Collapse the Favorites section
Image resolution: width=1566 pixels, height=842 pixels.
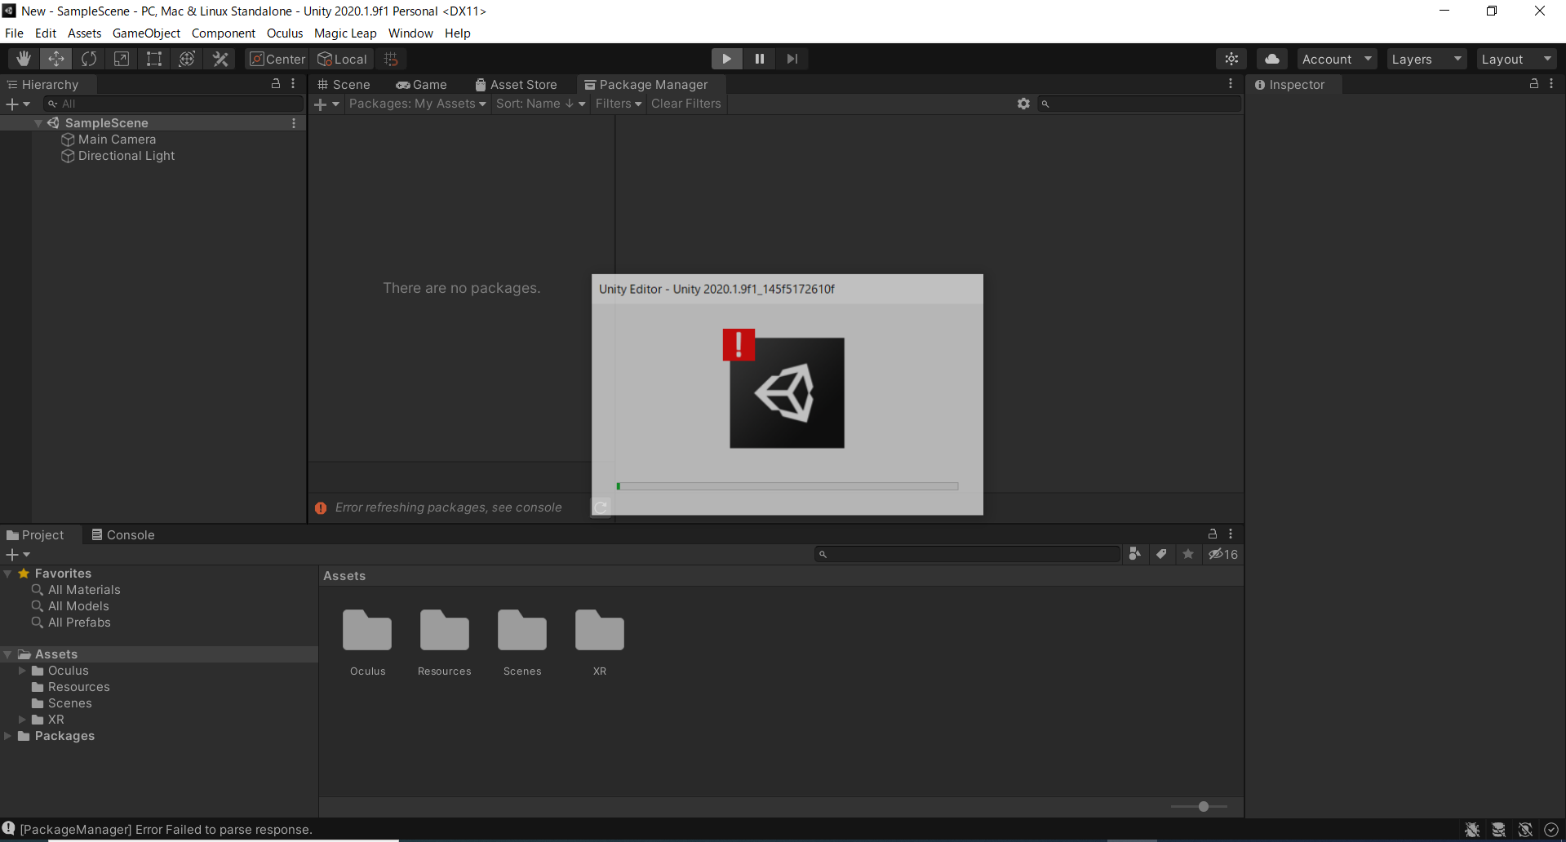point(7,574)
